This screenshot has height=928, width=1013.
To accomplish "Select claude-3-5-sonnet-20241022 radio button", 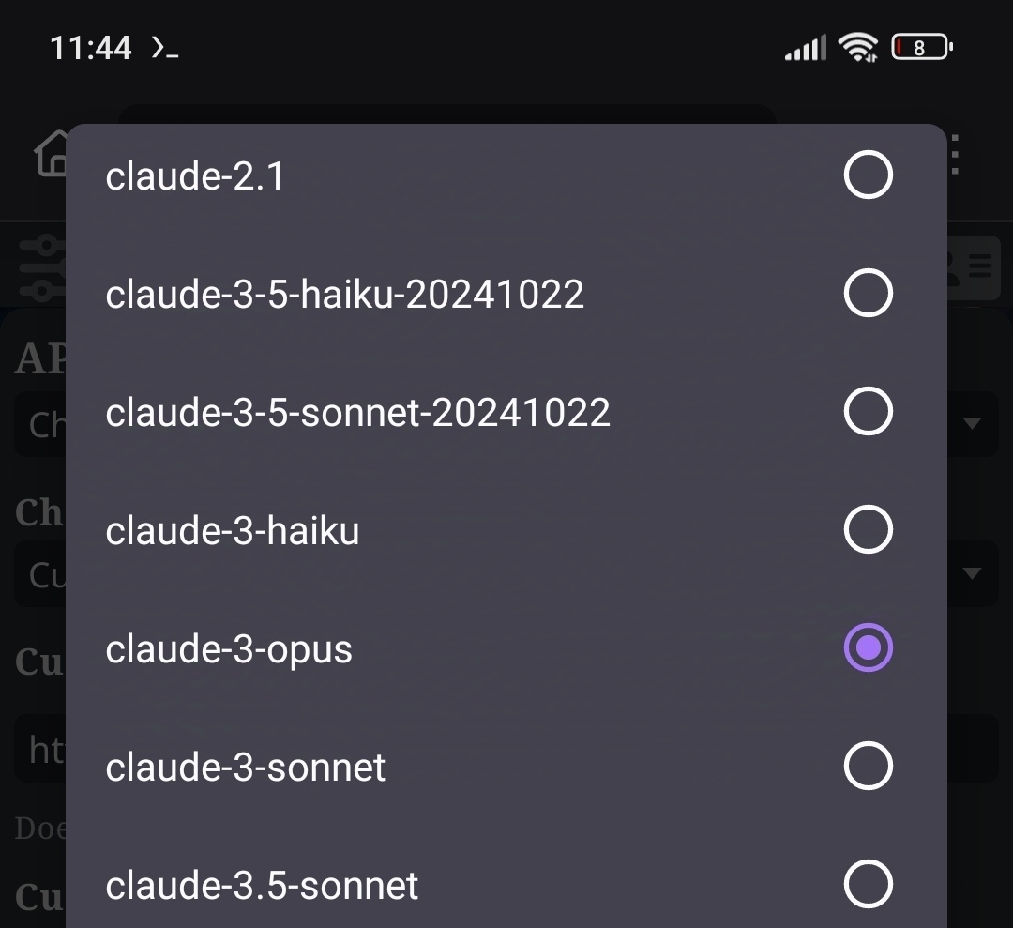I will click(x=869, y=411).
